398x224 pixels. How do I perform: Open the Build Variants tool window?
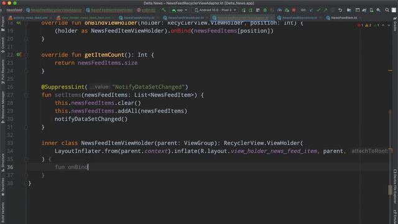click(2, 213)
